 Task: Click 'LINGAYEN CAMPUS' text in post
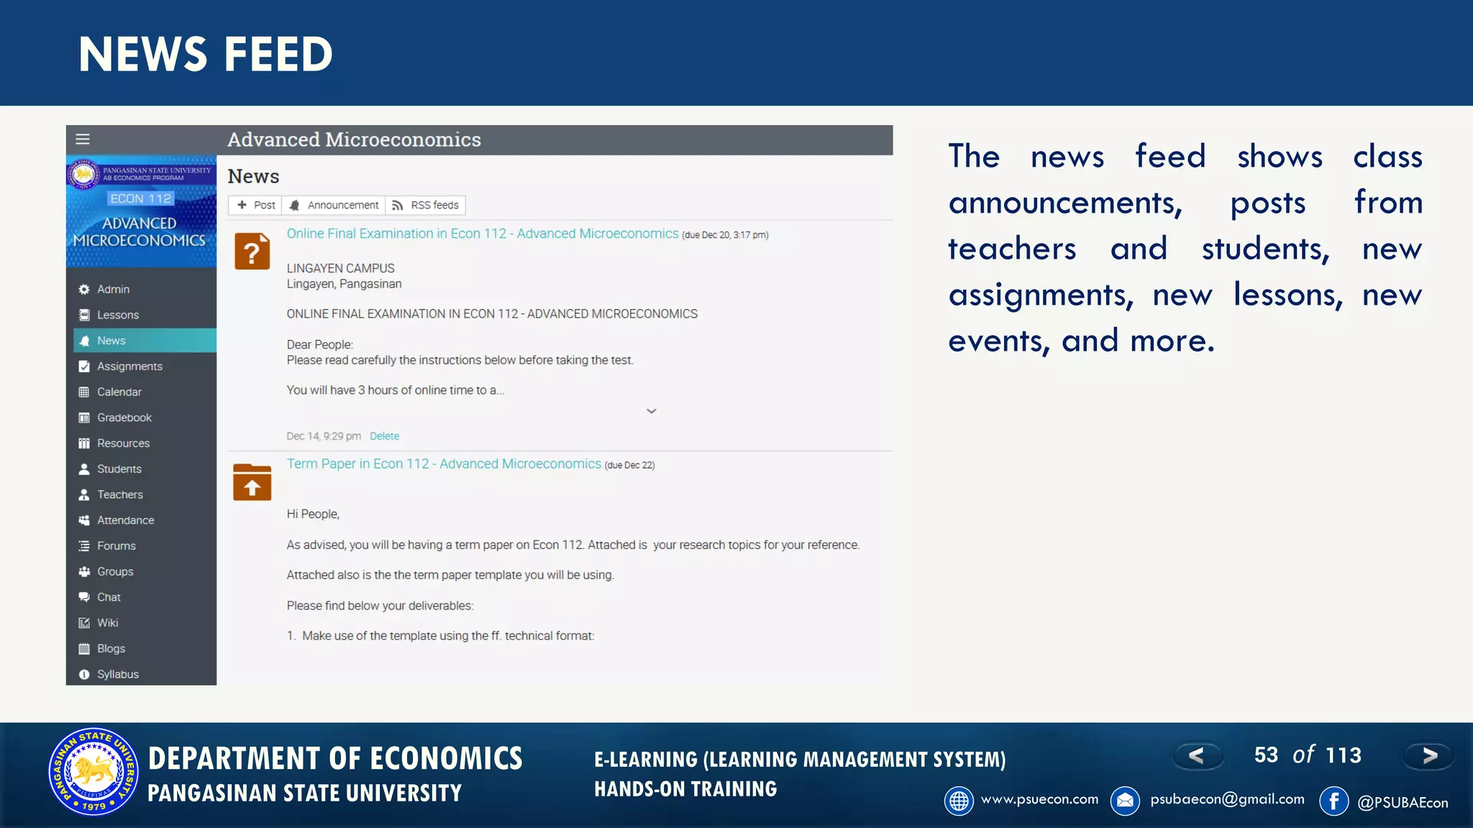click(x=340, y=268)
